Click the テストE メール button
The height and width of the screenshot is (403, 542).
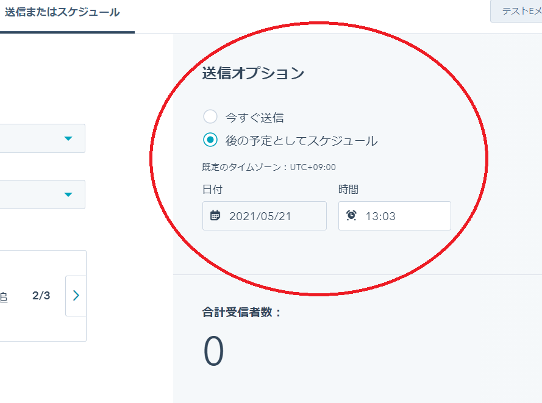pyautogui.click(x=516, y=12)
